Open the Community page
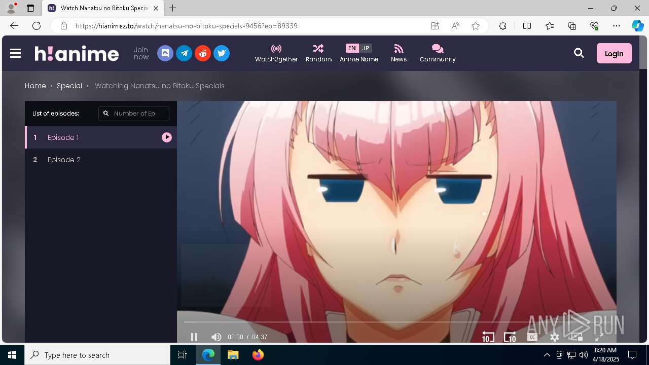This screenshot has width=649, height=365. pos(438,53)
